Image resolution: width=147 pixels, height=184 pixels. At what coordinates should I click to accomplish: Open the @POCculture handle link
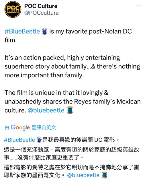click(x=41, y=13)
